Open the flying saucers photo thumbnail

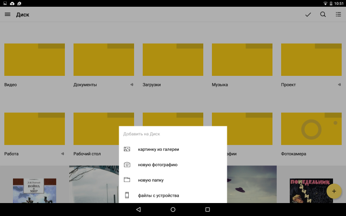point(252,184)
